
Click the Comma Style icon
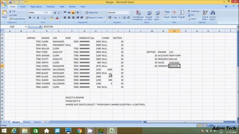click(119, 17)
